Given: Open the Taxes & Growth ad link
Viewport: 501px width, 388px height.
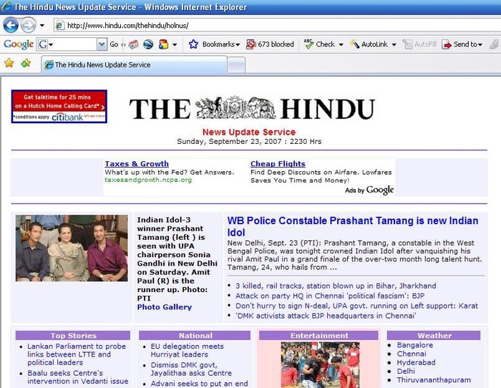Looking at the screenshot, I should [x=137, y=164].
